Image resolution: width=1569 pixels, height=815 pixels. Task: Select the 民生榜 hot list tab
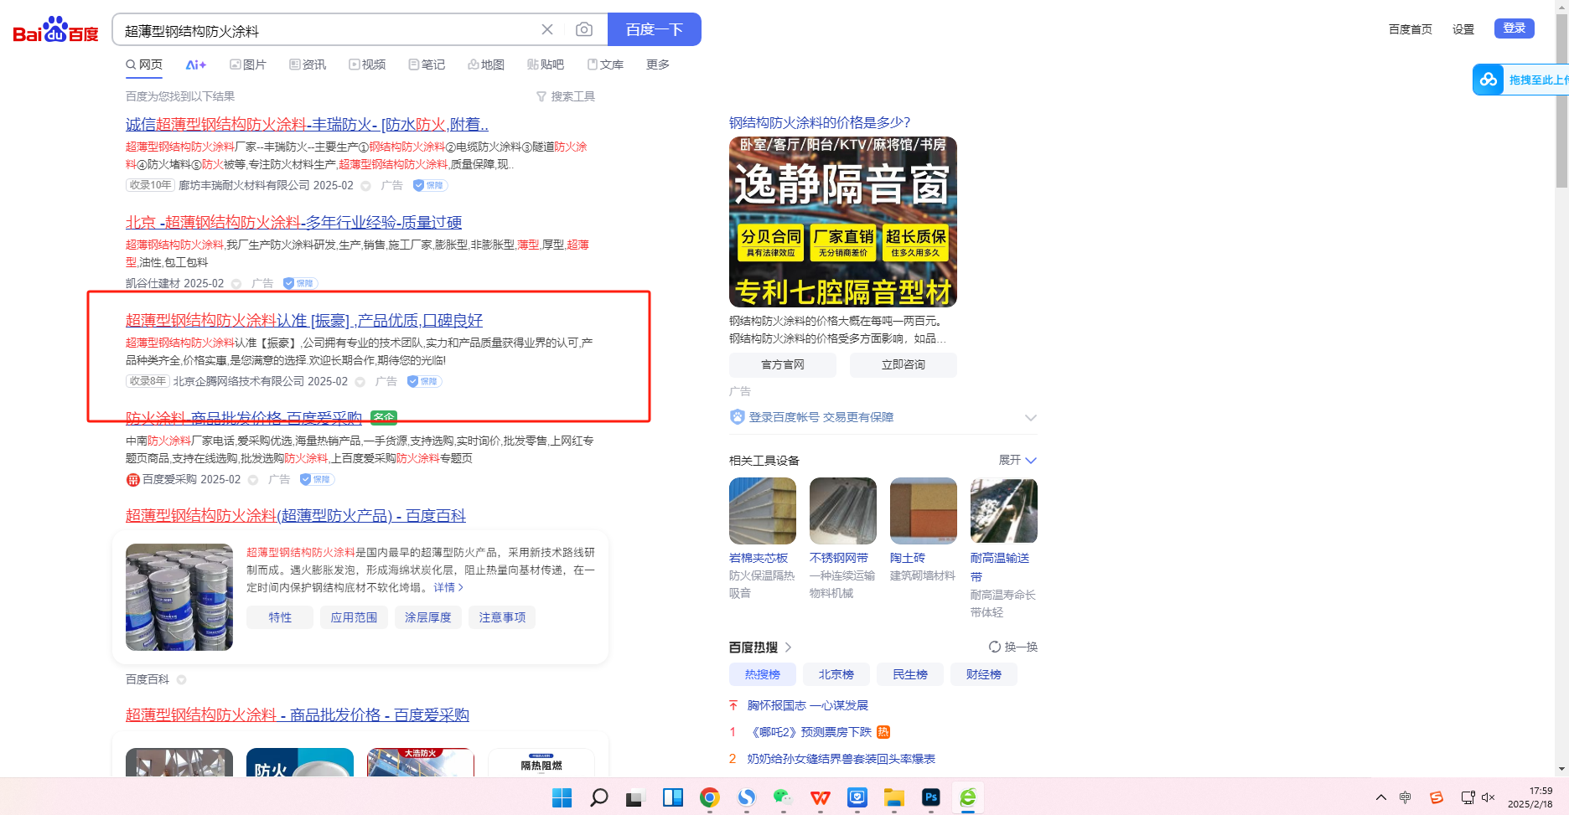point(910,674)
